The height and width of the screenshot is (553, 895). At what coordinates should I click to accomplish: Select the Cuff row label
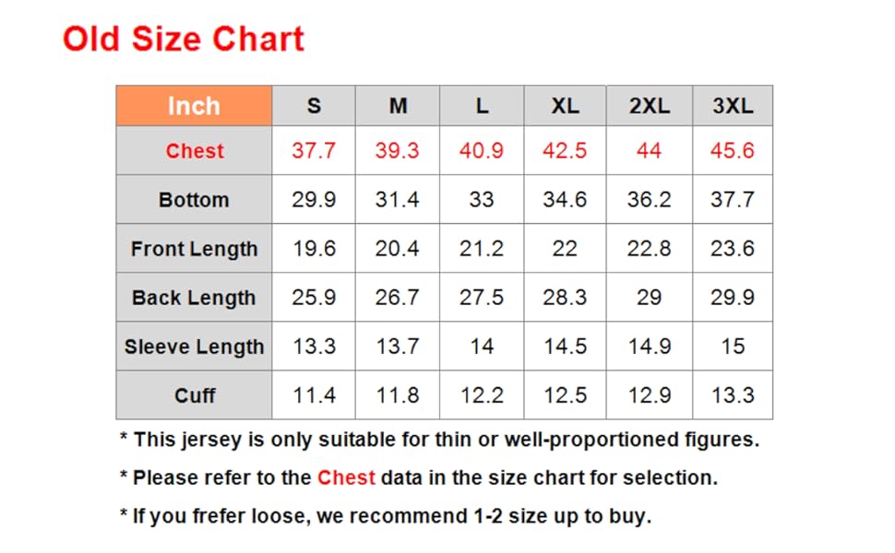195,395
